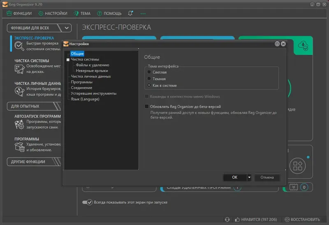Image resolution: width=329 pixels, height=225 pixels.
Task: Click ПРОГРАММЫ sidebar heading
Action: click(x=27, y=139)
